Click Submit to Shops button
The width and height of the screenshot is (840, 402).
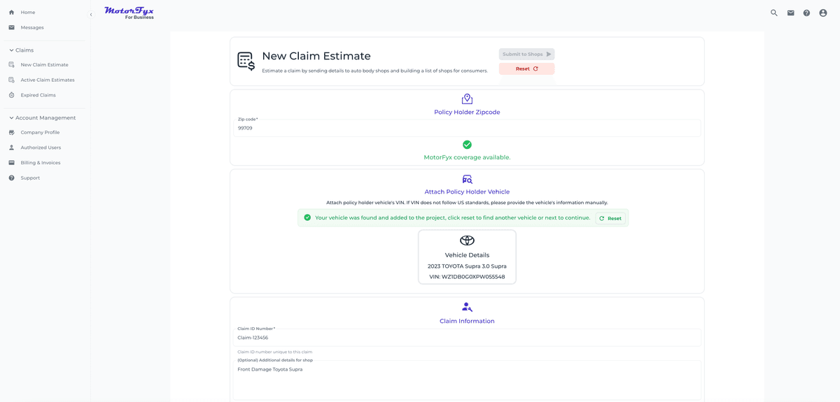pos(526,54)
